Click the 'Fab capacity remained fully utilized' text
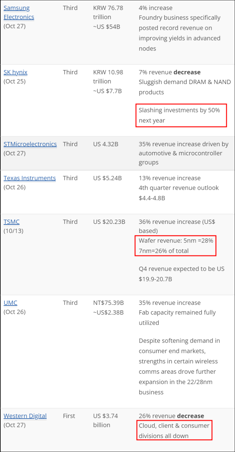 click(178, 318)
